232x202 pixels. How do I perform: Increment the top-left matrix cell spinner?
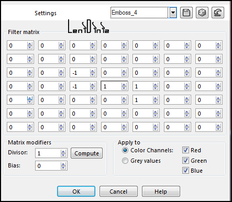pos(30,44)
